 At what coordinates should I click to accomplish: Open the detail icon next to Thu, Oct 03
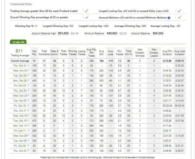[x=28, y=151]
